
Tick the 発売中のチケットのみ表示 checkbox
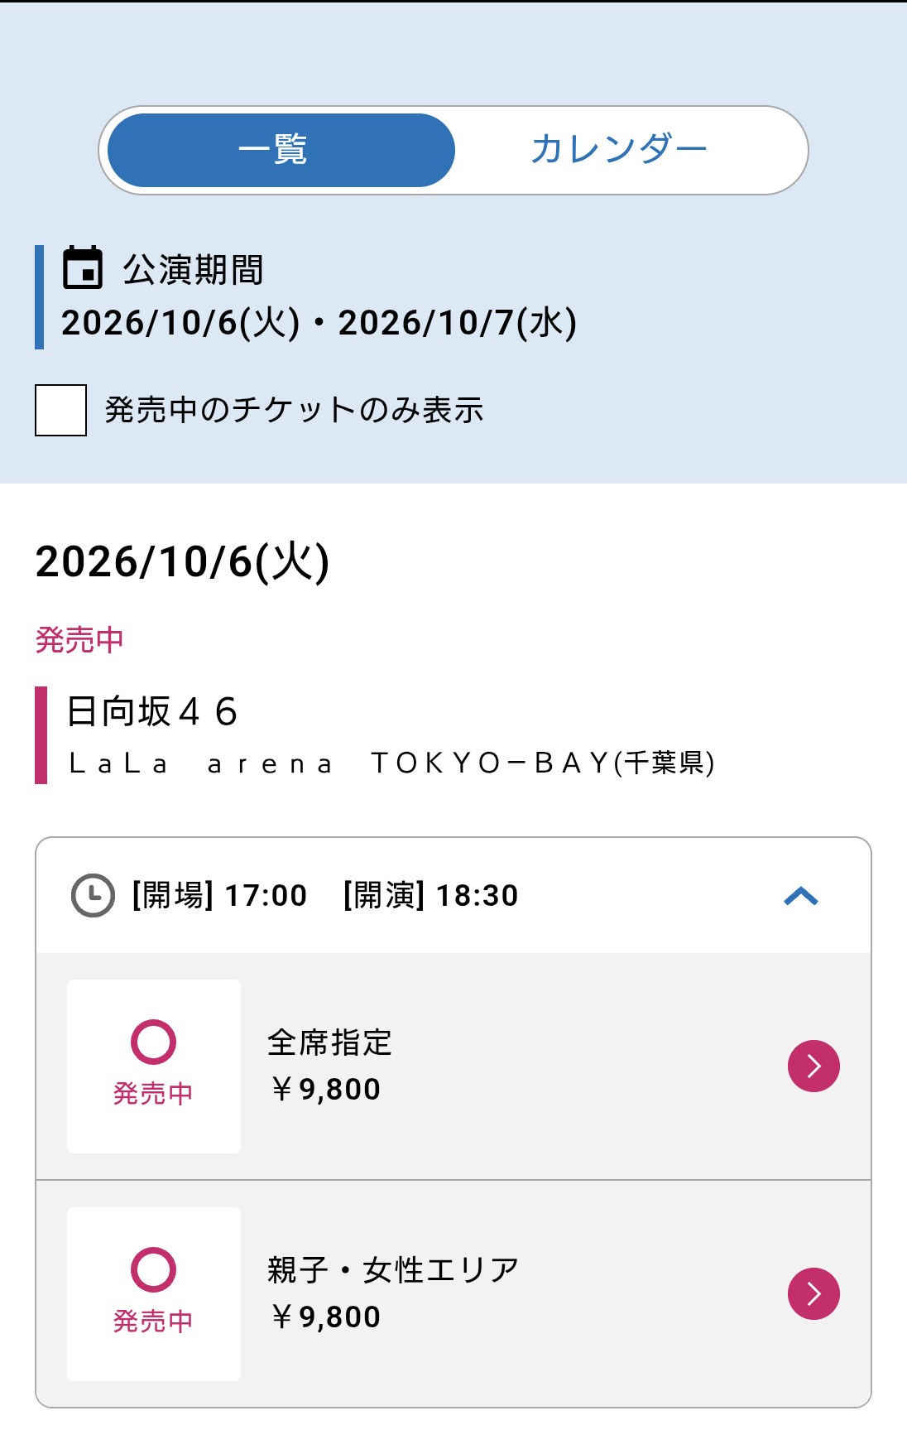point(60,410)
